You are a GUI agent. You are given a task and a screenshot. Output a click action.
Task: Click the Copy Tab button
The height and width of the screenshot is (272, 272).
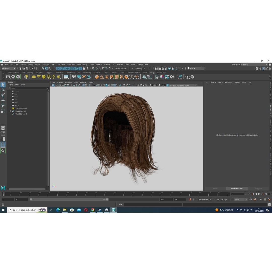(x=258, y=189)
